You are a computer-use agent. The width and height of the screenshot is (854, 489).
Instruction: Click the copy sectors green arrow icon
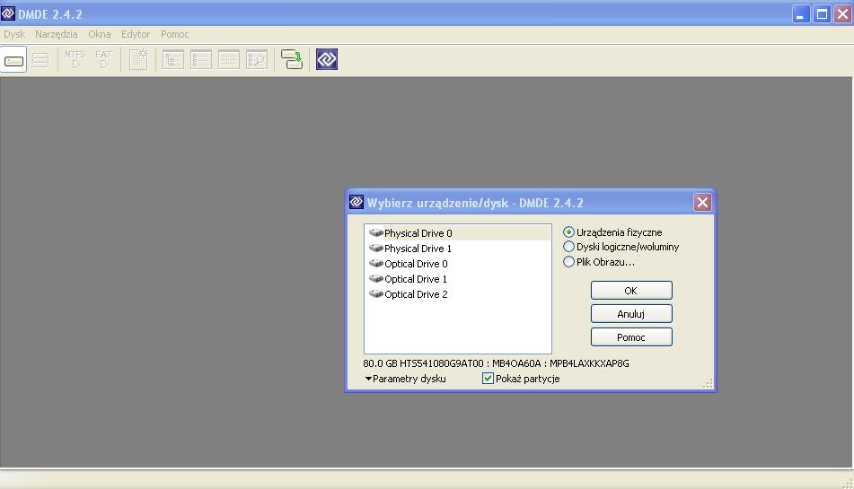[x=292, y=59]
